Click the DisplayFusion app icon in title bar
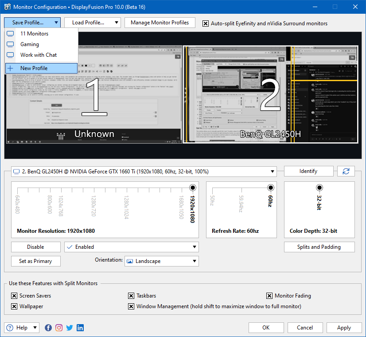The height and width of the screenshot is (337, 366). coord(7,7)
